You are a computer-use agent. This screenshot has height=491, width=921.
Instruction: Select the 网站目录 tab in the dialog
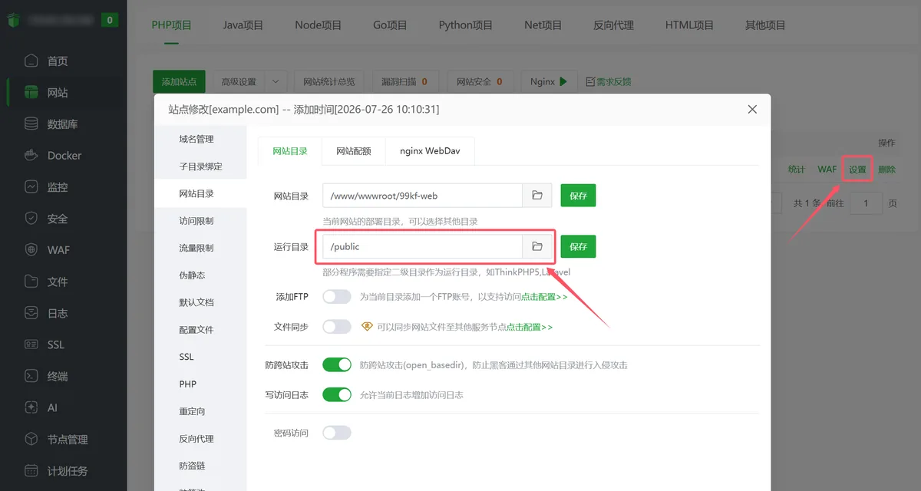pos(290,151)
